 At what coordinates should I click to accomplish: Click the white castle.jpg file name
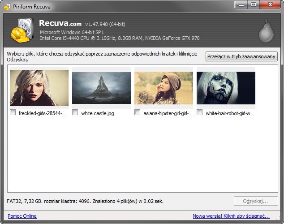(x=98, y=113)
